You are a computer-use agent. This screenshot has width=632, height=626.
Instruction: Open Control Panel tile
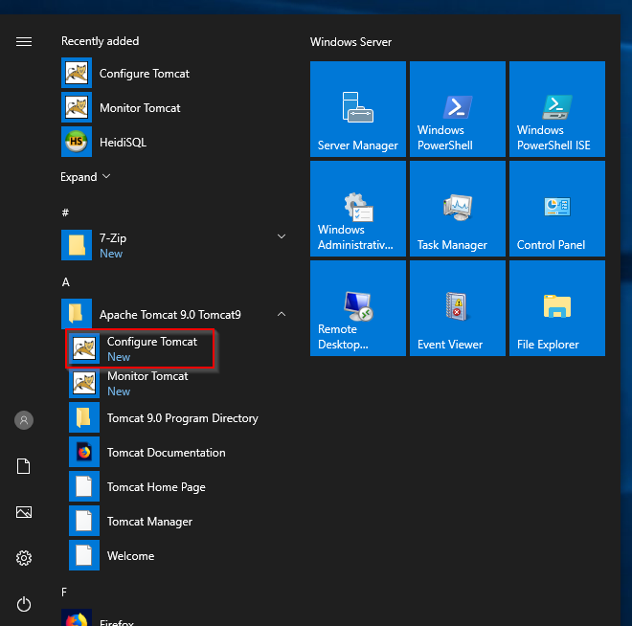557,209
